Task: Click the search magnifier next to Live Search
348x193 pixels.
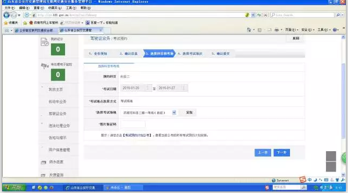Action: (338, 15)
